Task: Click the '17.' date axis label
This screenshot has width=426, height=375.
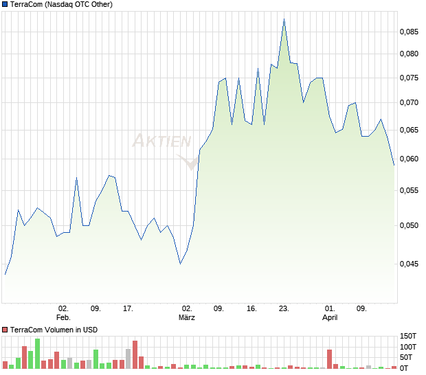Action: [x=128, y=309]
